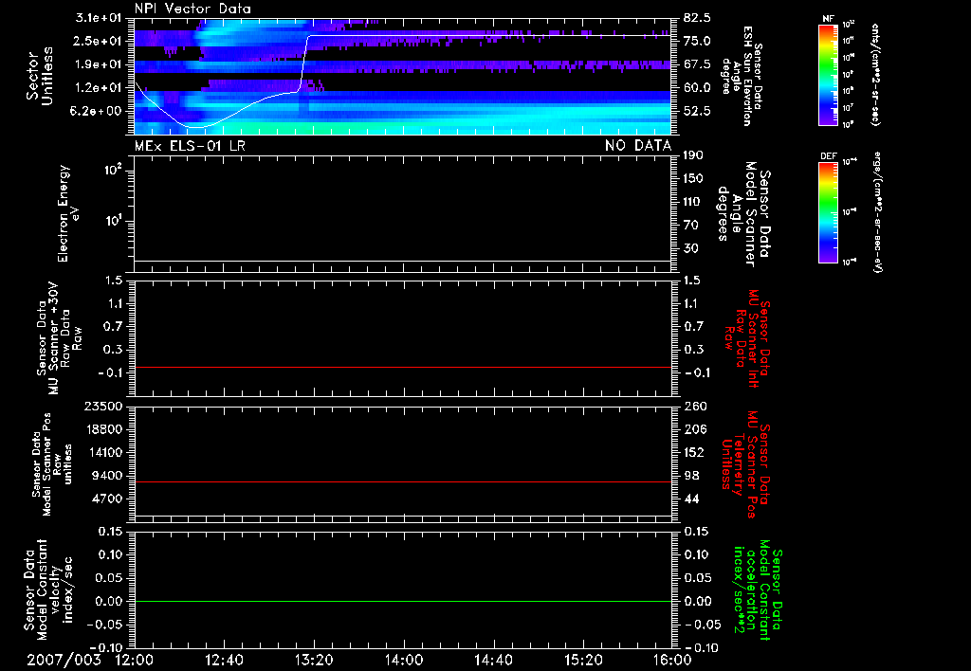The image size is (971, 671).
Task: Click the 'ergs/(cm**2-sr-sec-eV)' units label
Action: click(x=875, y=211)
